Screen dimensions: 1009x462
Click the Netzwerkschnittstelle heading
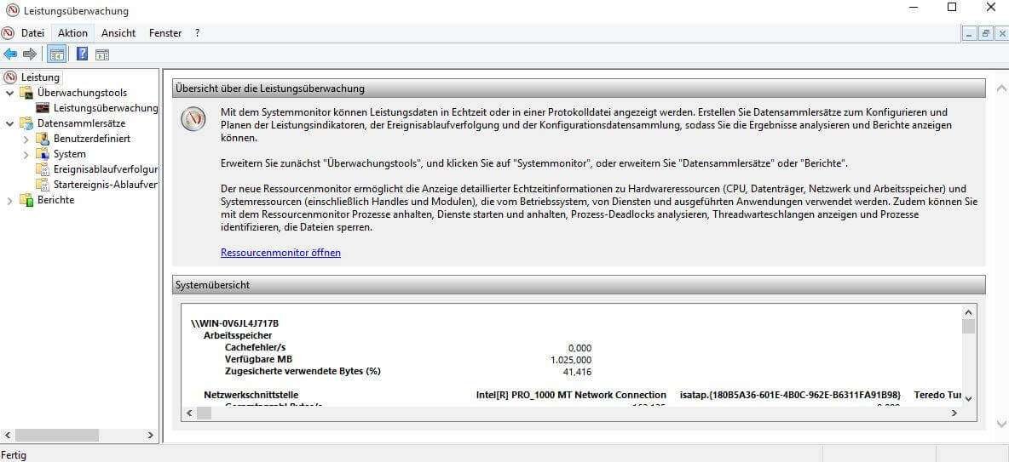click(251, 395)
